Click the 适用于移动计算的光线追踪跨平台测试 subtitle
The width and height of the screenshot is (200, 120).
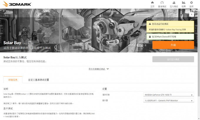(x=27, y=48)
